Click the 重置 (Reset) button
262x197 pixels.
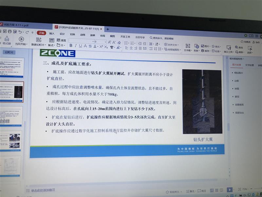point(61,40)
